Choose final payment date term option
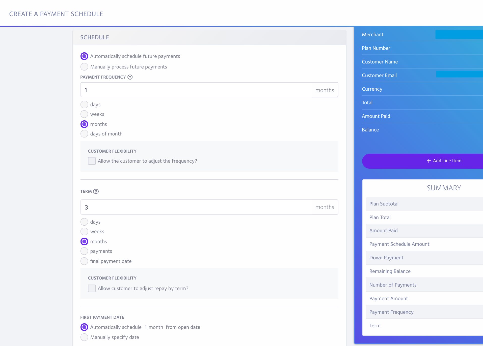This screenshot has height=346, width=483. point(84,261)
